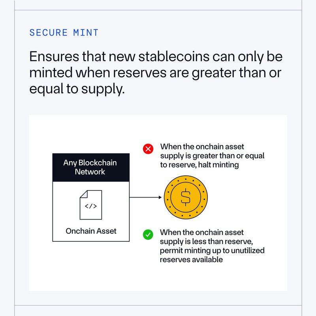Click the gold dollar coin
This screenshot has width=316, height=316.
185,197
